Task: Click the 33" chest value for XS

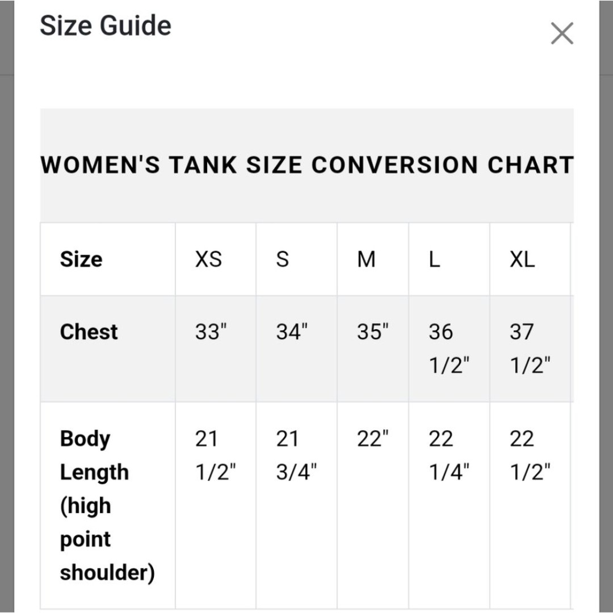Action: 211,331
